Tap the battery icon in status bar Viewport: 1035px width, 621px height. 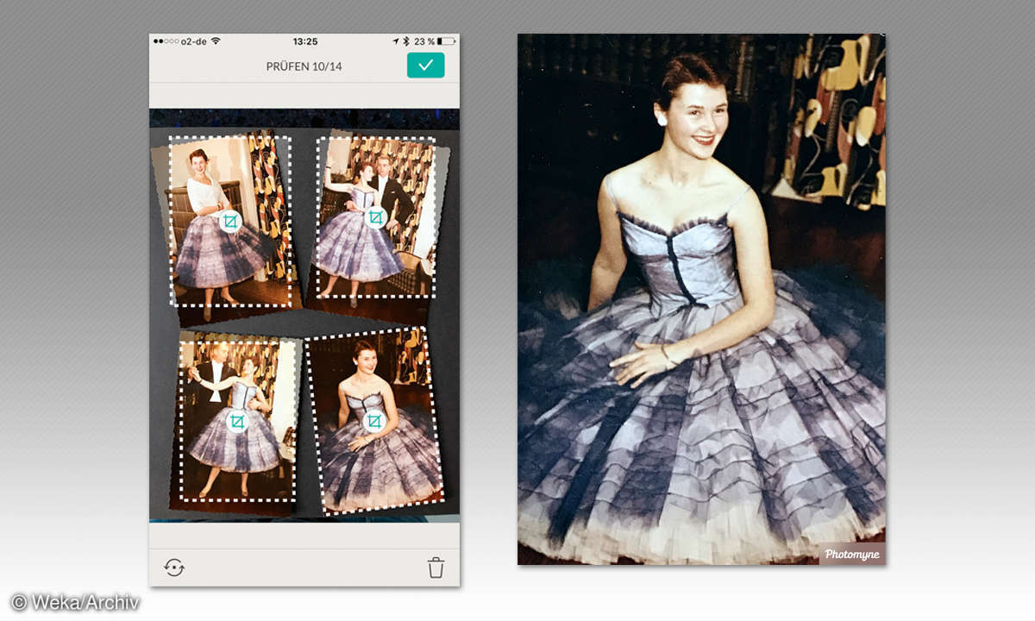(445, 41)
